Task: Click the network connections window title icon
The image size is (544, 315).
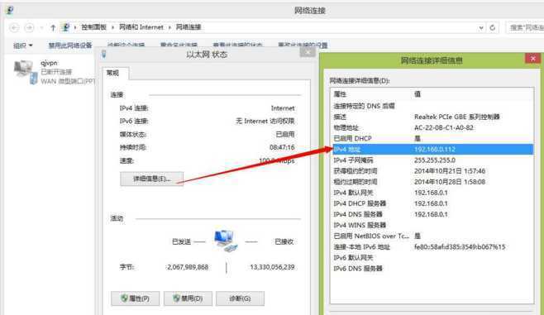Action: (x=10, y=11)
